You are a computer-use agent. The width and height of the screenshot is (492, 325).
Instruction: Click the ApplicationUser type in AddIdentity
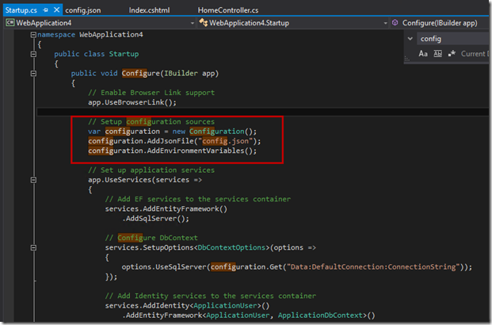point(225,305)
